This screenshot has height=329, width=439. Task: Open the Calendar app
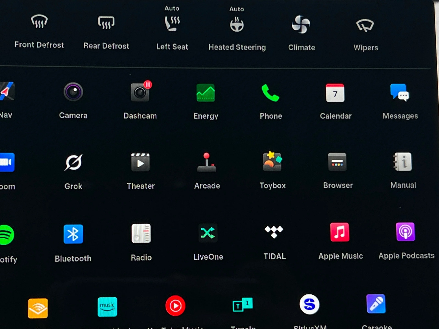335,93
